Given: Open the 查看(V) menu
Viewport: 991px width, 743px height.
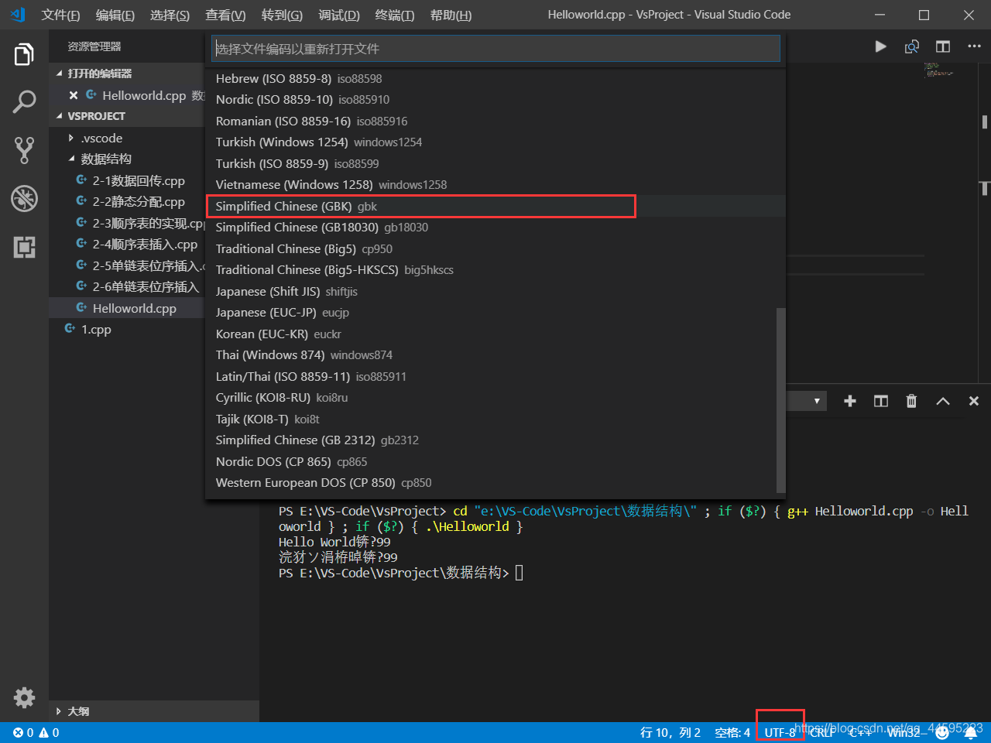Looking at the screenshot, I should tap(225, 15).
